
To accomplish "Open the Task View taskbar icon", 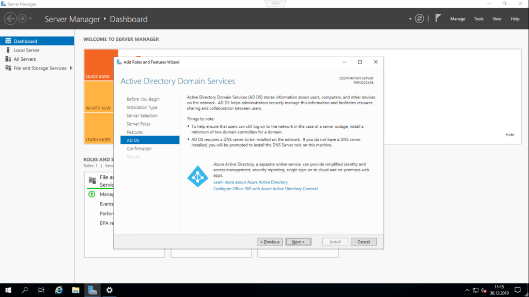I will (41, 290).
